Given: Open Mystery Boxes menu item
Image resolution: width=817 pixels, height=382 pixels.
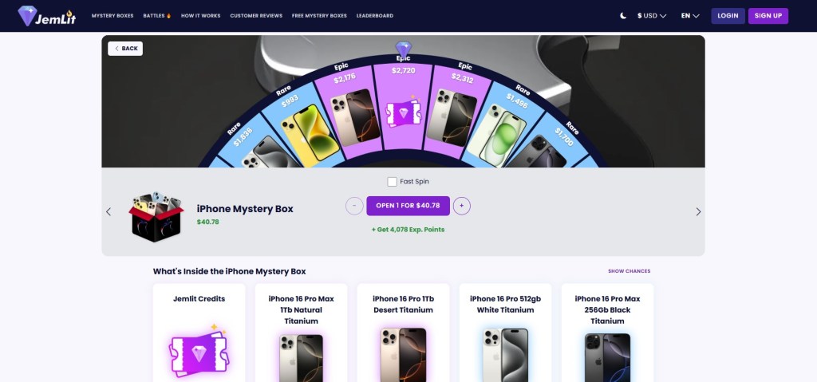Looking at the screenshot, I should tap(112, 16).
